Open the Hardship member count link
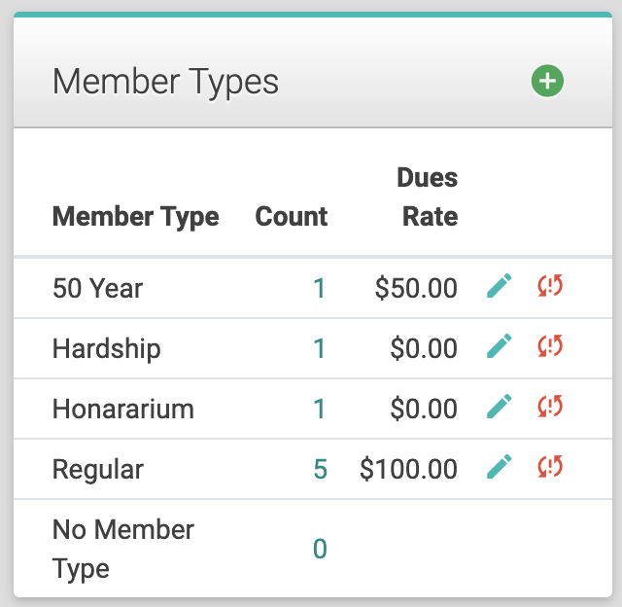Viewport: 622px width, 607px height. click(x=320, y=348)
